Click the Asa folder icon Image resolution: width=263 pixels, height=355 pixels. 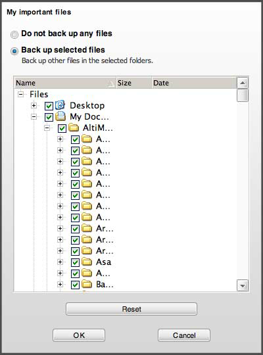[x=87, y=262]
